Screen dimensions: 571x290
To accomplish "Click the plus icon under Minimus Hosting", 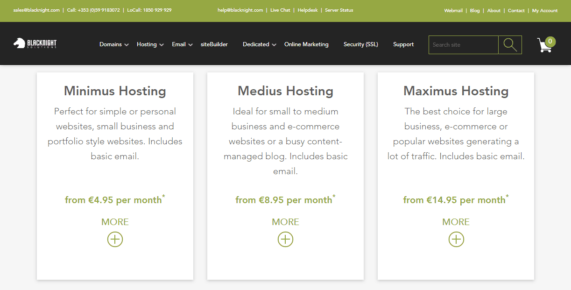I will 115,240.
